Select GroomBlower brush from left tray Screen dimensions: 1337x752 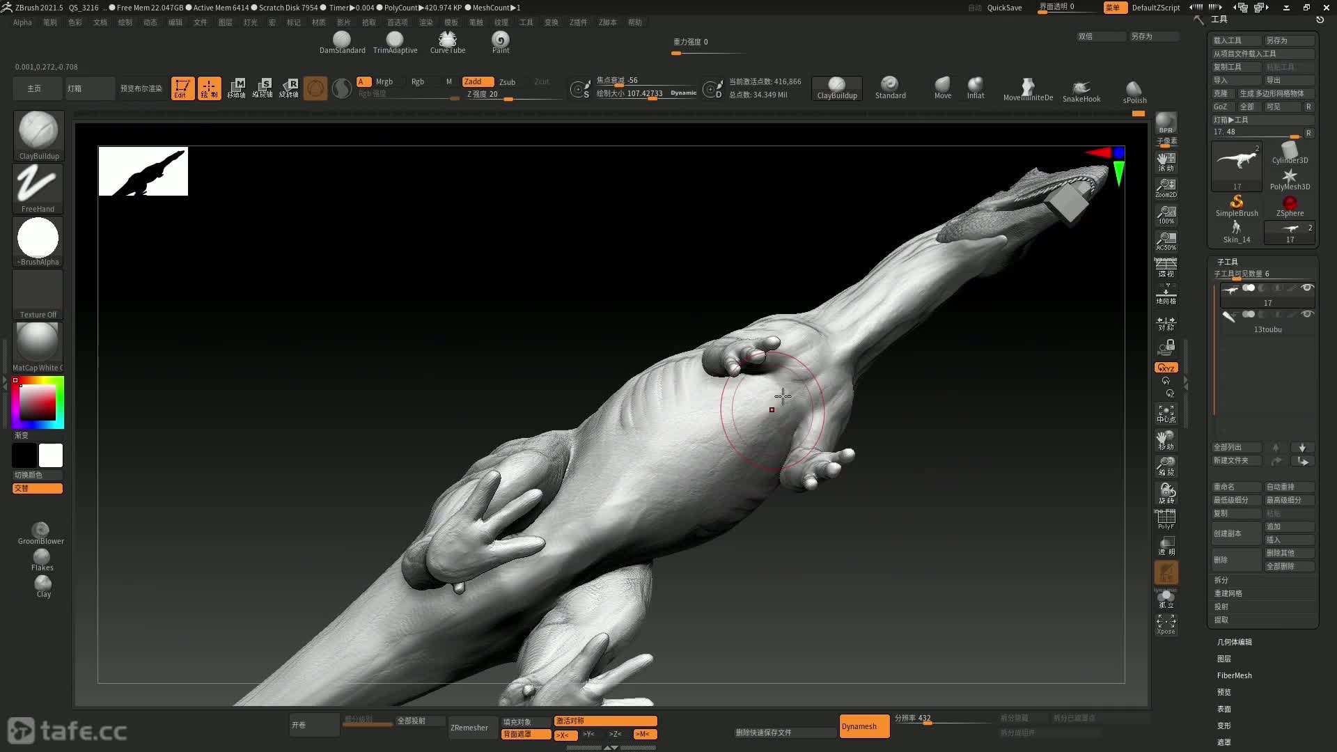[x=40, y=533]
